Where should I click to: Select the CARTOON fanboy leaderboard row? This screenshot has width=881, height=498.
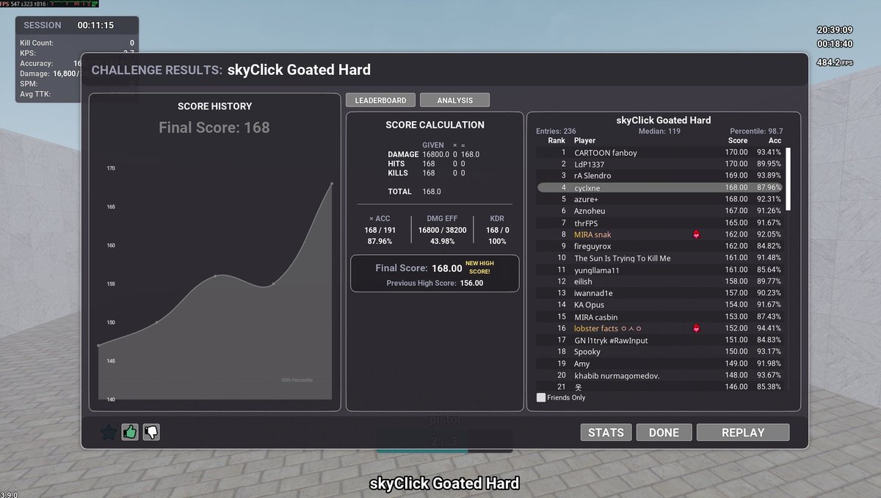click(660, 152)
